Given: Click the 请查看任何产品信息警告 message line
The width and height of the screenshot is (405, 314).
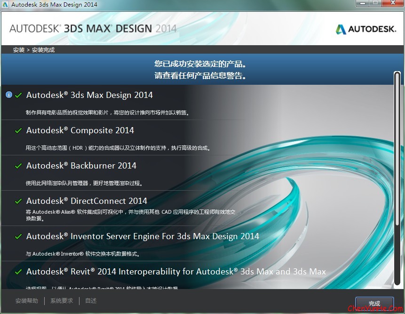Looking at the screenshot, I should point(200,75).
